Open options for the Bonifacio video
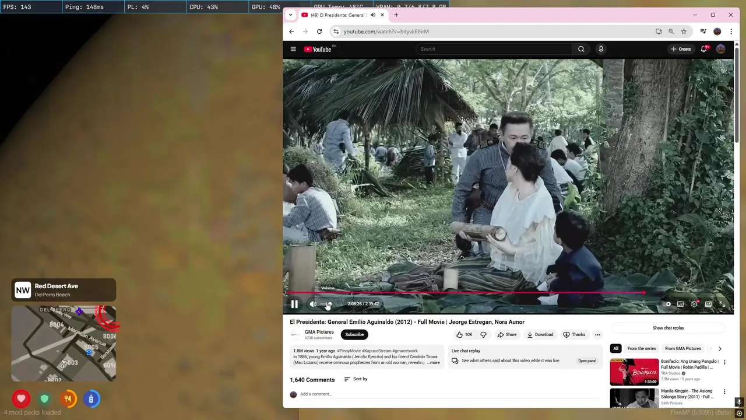The image size is (746, 420). coord(724,362)
